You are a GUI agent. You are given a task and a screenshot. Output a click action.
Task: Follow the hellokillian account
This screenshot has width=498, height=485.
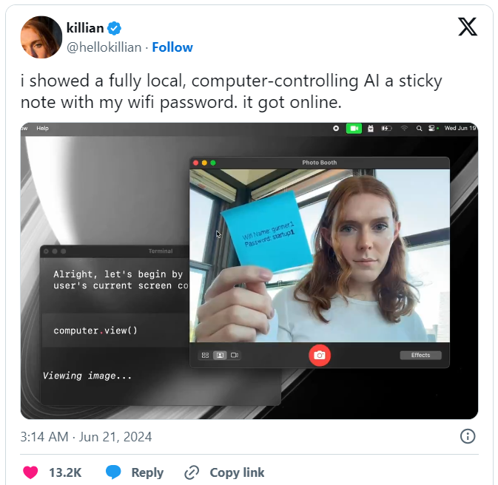coord(172,47)
